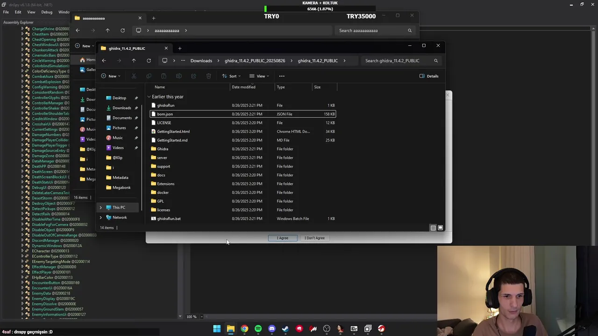Close the ghidra_11.4.2_PUBLIC tab
This screenshot has height=336, width=598.
[x=166, y=48]
